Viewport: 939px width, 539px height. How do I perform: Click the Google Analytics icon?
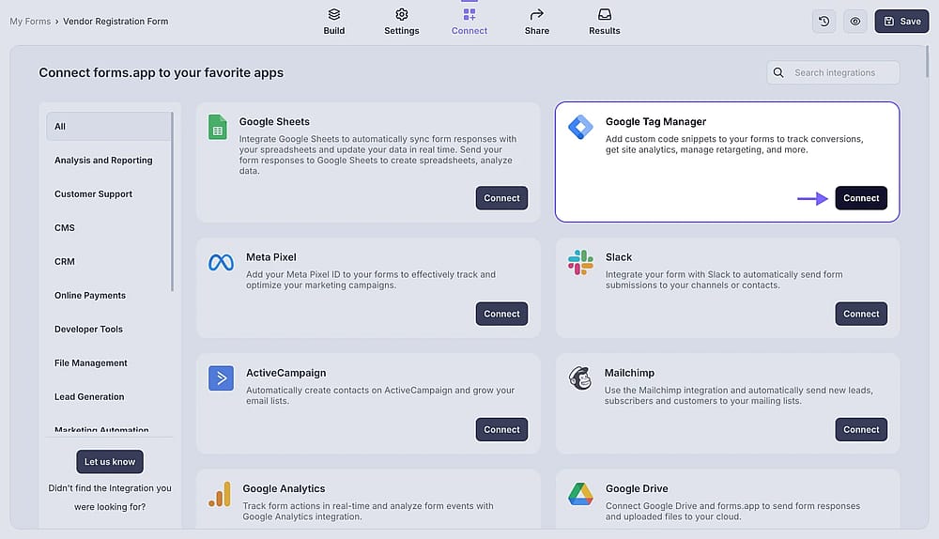point(219,494)
